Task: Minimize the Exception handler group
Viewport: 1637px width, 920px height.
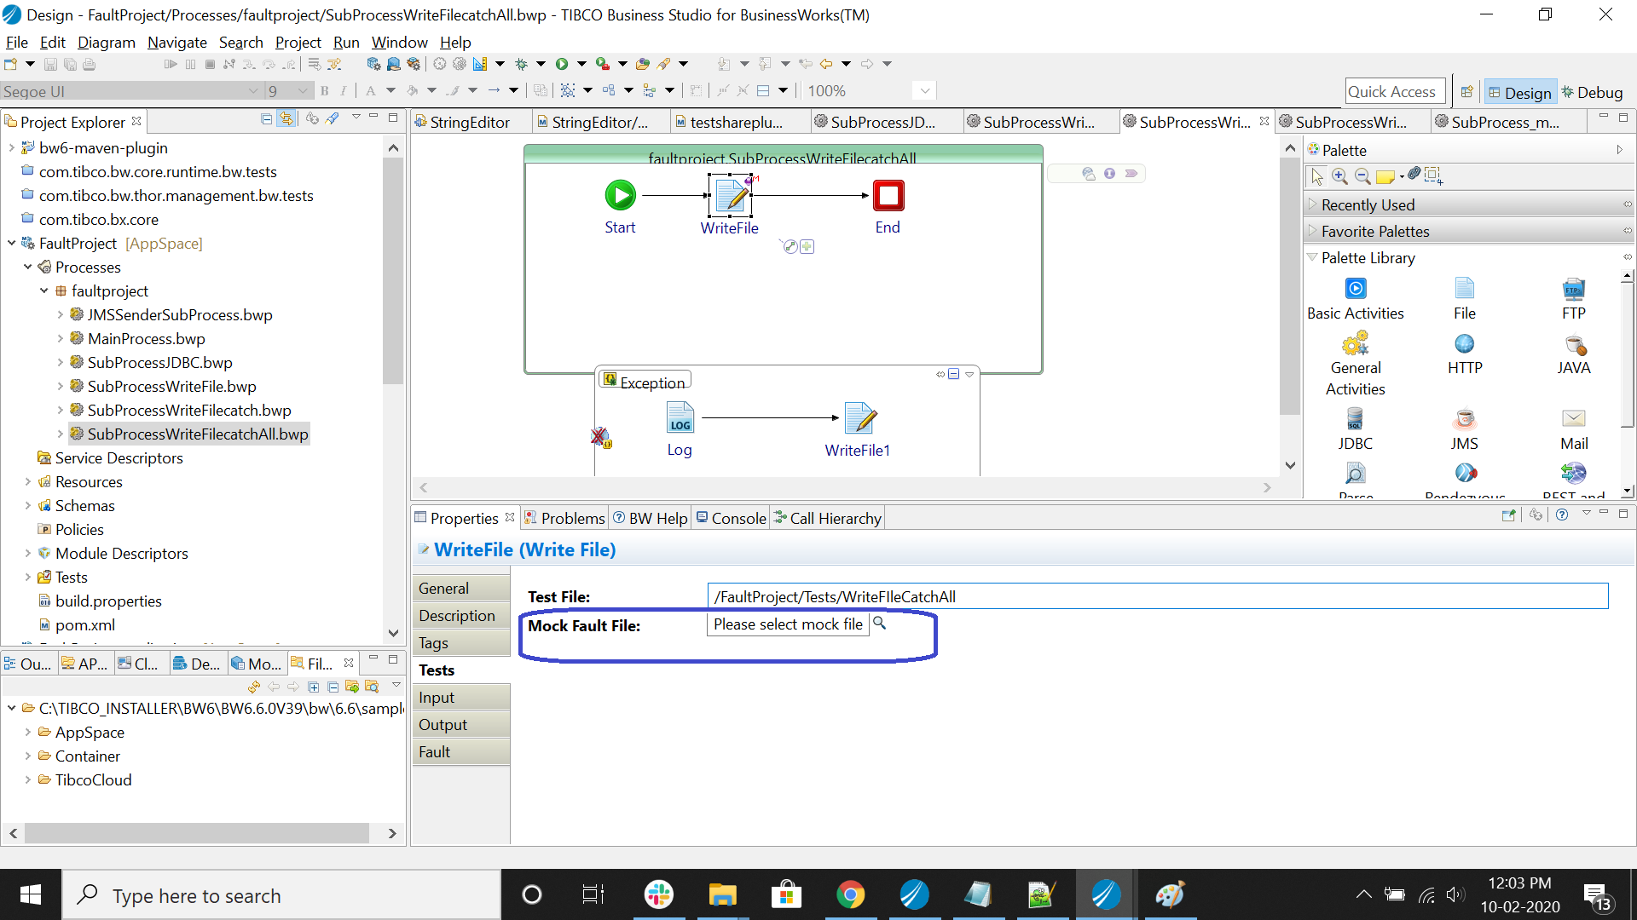Action: pyautogui.click(x=954, y=374)
